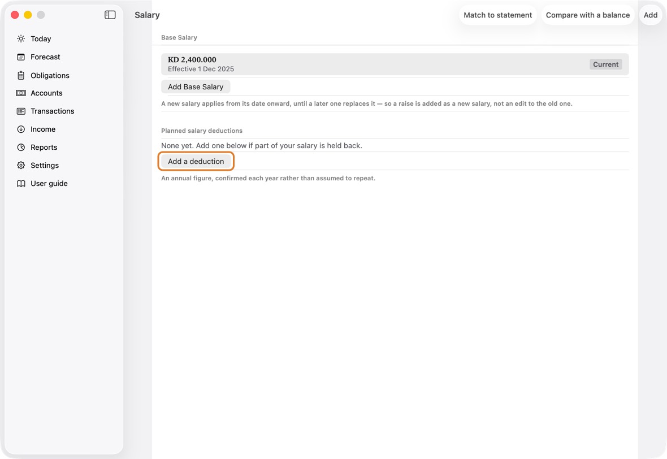
Task: Click Match to statement button
Action: pos(497,15)
